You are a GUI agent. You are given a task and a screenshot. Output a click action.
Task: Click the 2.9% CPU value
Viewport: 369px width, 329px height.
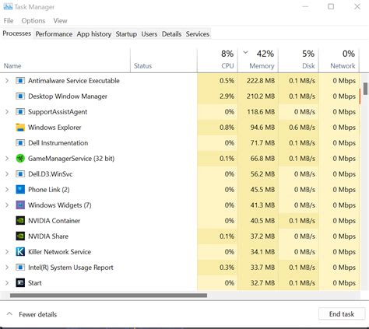click(227, 96)
